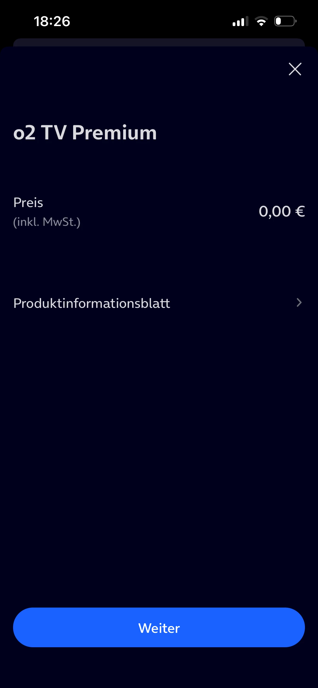Select the Preis label
The width and height of the screenshot is (318, 688).
point(28,203)
